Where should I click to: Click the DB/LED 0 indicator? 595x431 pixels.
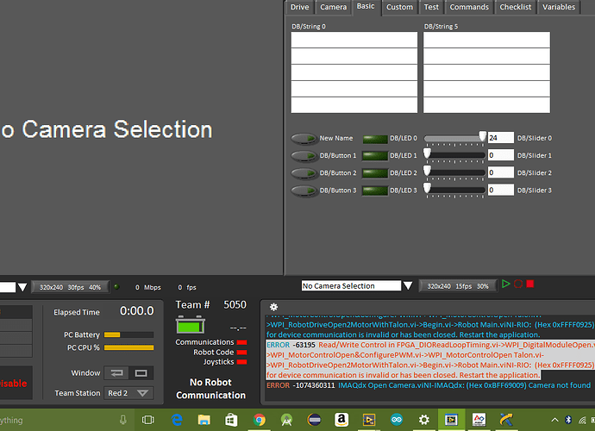click(375, 139)
